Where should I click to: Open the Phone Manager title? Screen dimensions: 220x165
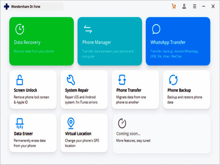click(x=97, y=42)
